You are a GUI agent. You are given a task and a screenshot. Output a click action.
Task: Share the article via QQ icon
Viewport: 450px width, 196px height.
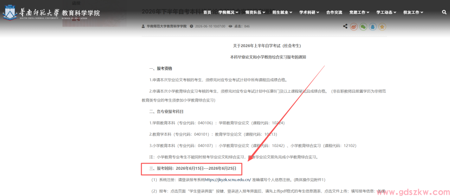pos(372,27)
